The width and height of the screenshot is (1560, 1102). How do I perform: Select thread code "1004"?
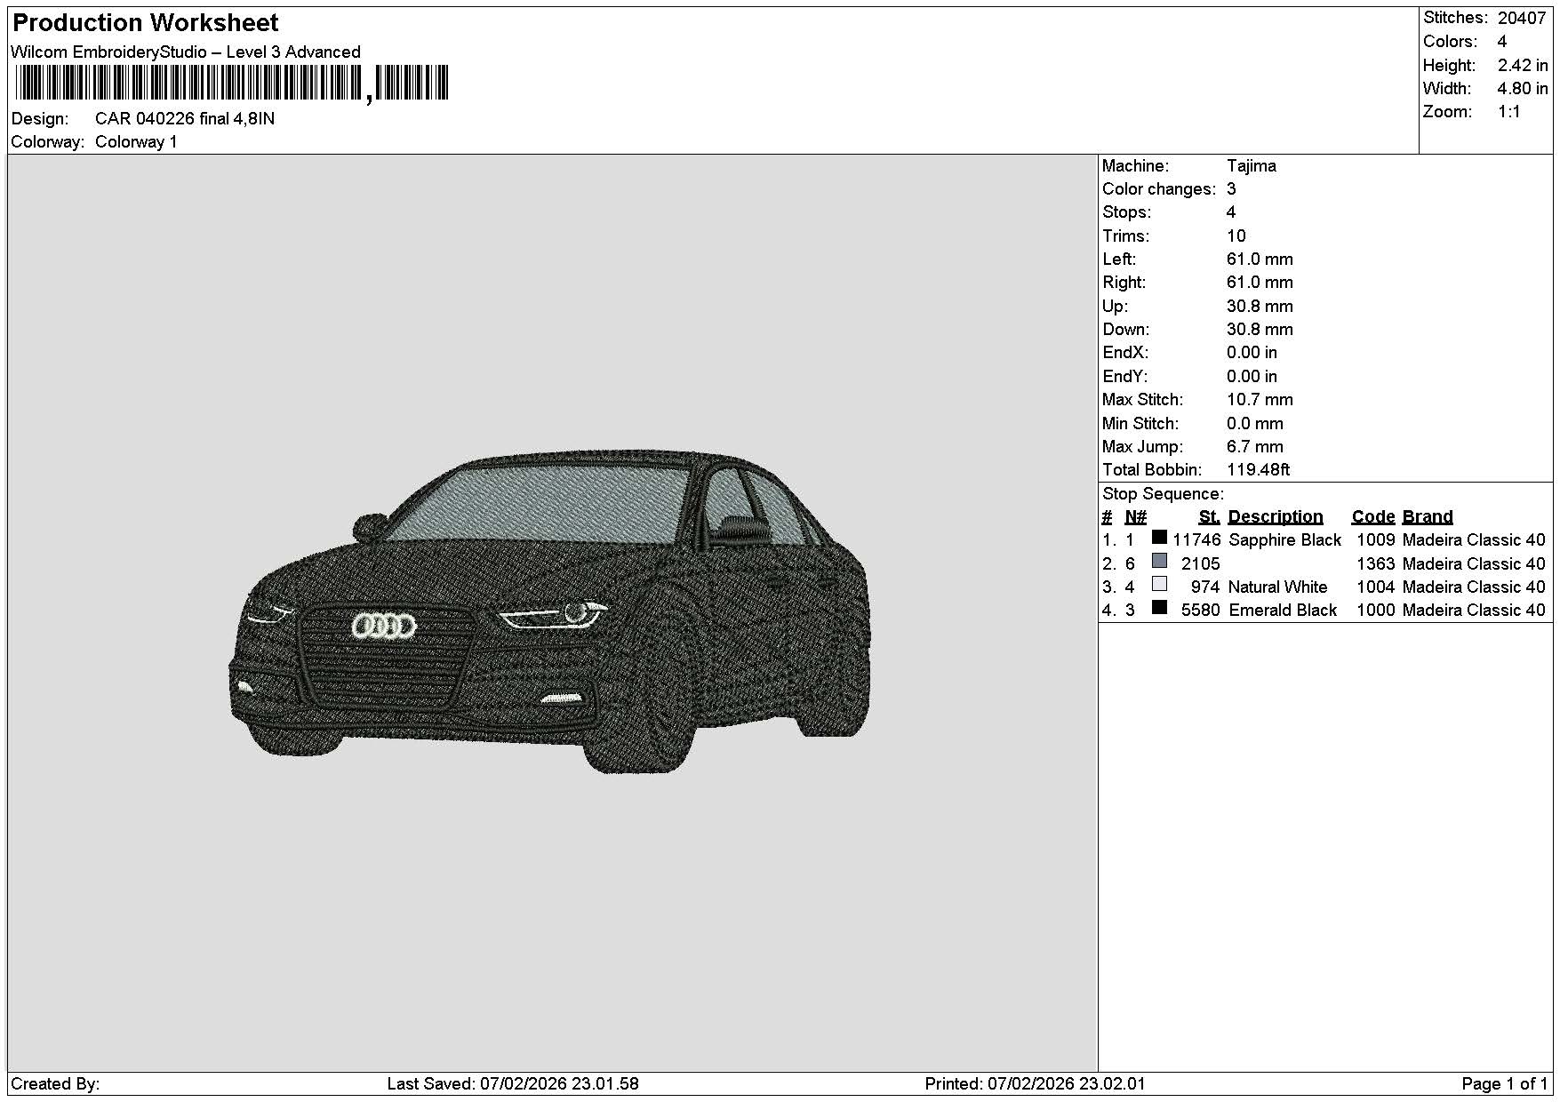coord(1375,587)
